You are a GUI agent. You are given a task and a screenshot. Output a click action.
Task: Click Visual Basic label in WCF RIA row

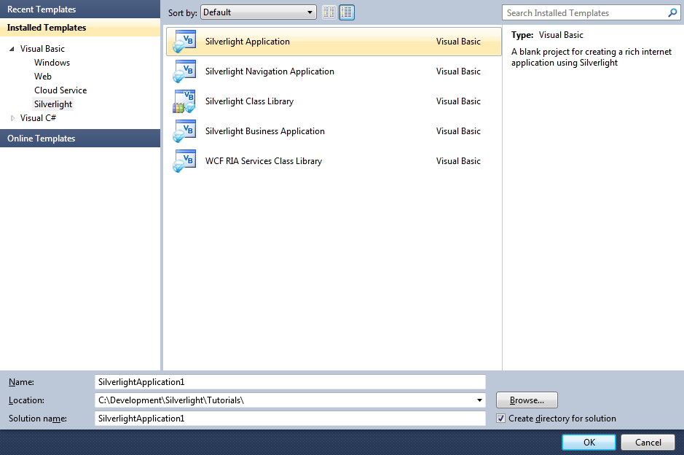[x=458, y=161]
